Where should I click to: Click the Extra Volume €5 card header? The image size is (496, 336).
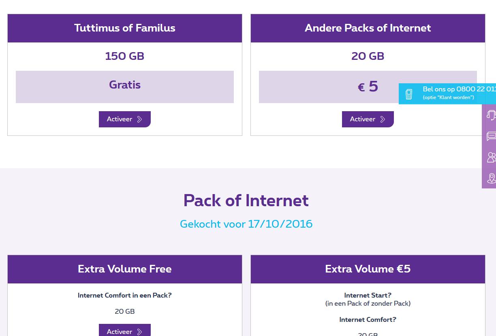[368, 269]
